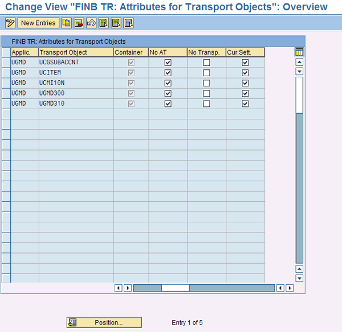Click the Deselect All toolbar icon
This screenshot has width=342, height=332.
128,23
